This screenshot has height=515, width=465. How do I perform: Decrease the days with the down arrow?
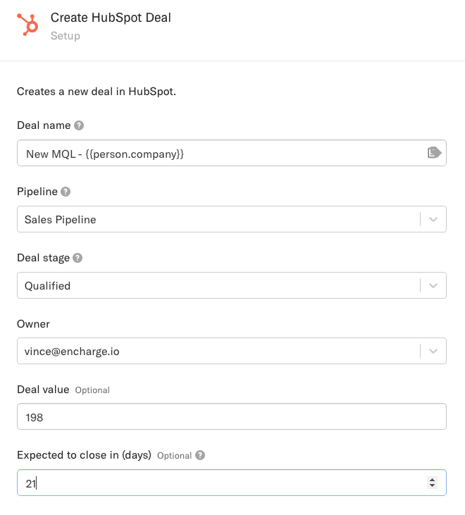click(x=432, y=486)
